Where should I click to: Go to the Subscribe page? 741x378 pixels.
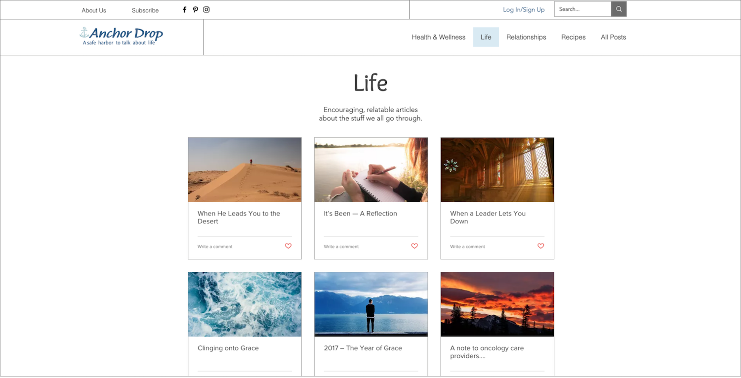point(145,10)
